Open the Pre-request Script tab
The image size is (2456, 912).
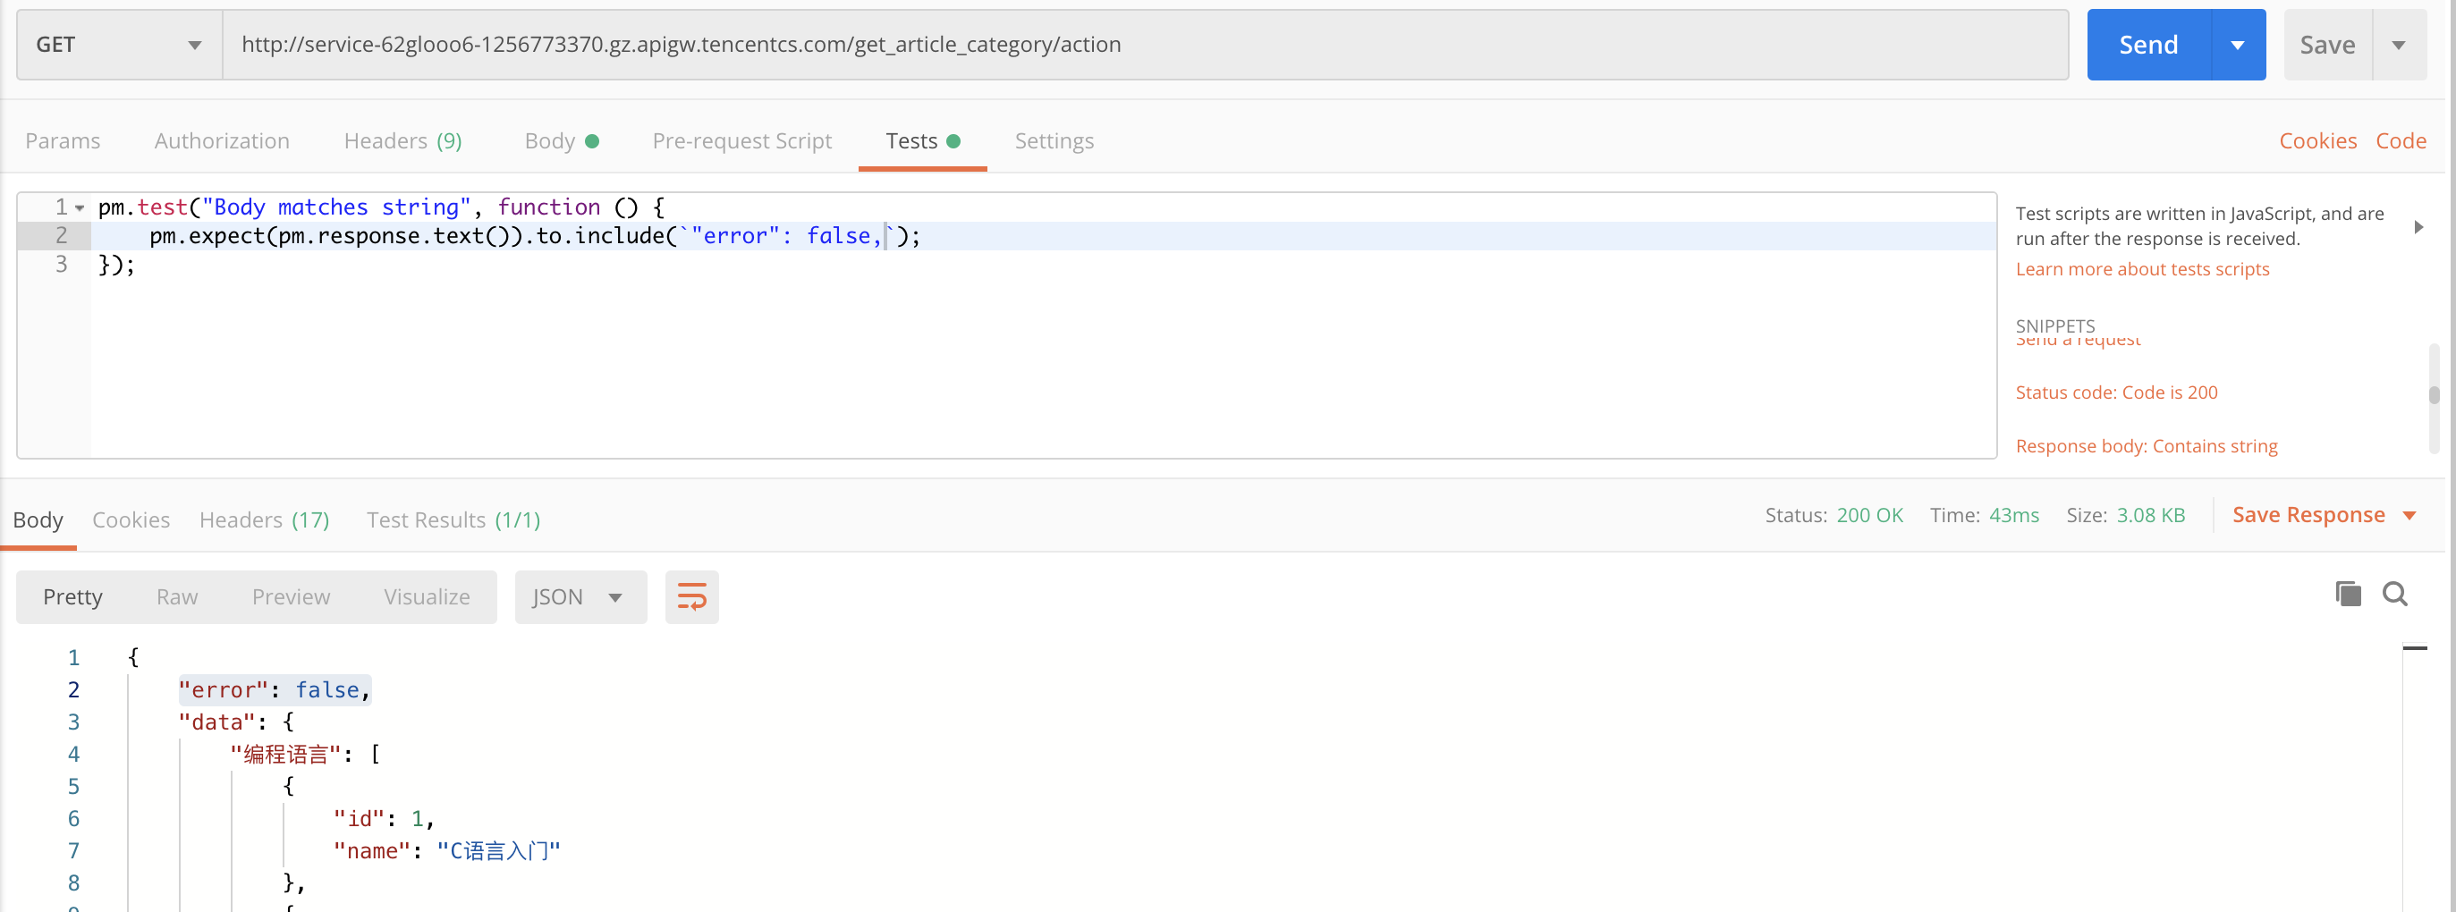(x=741, y=141)
